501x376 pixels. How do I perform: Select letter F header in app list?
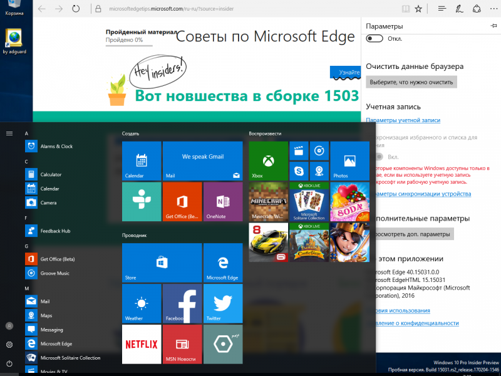26,217
